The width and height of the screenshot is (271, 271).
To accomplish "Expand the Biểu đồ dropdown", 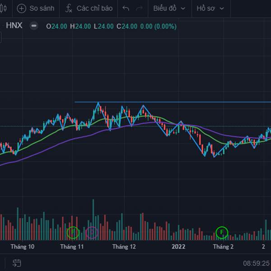I will 169,8.
